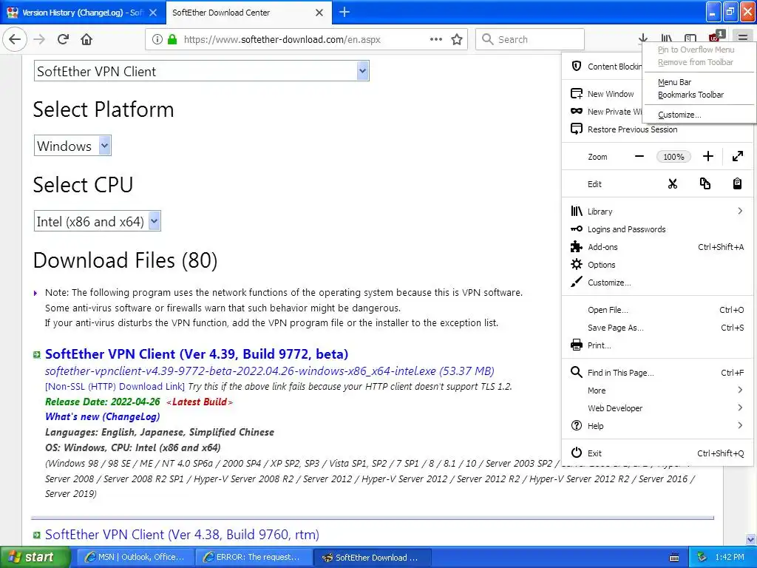Open the Windows start button
The height and width of the screenshot is (568, 757).
(35, 557)
